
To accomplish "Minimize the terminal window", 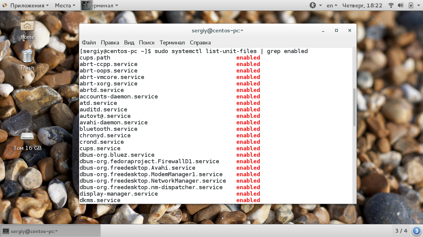I will 323,31.
